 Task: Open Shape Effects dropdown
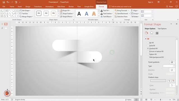(x=67, y=17)
